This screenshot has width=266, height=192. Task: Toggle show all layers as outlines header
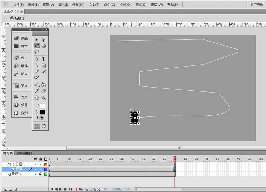click(x=46, y=159)
